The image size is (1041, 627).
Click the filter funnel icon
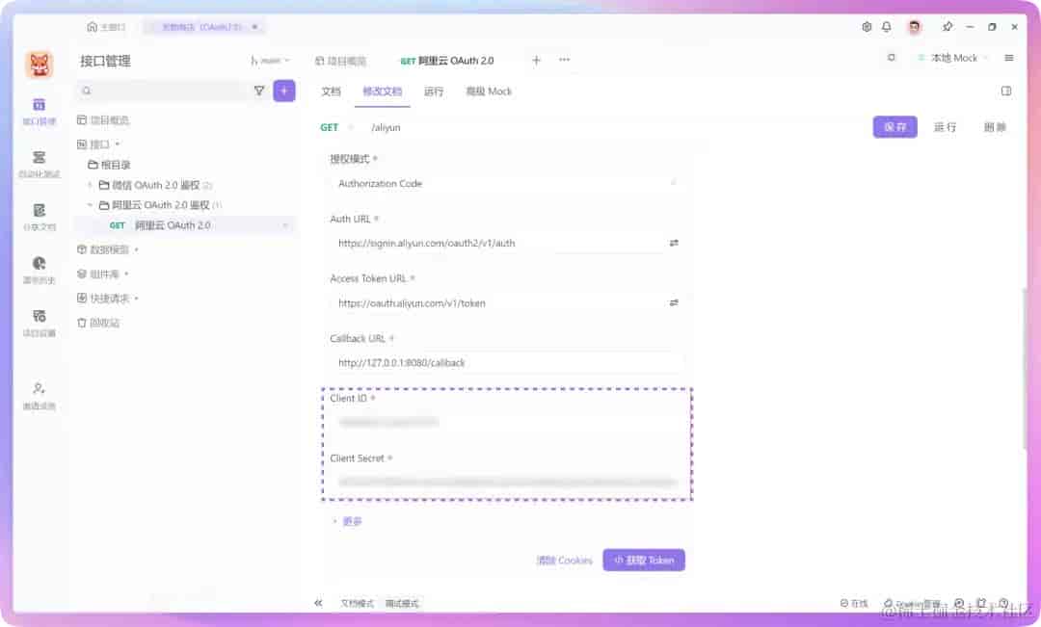point(259,91)
